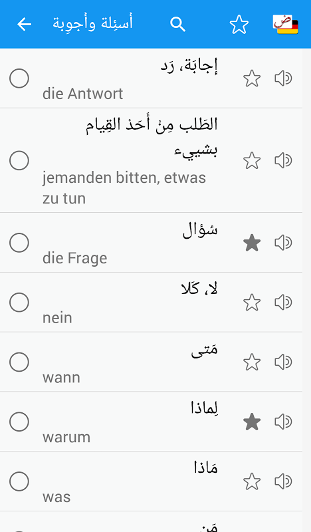
Task: Listen to the word warum
Action: 283,422
